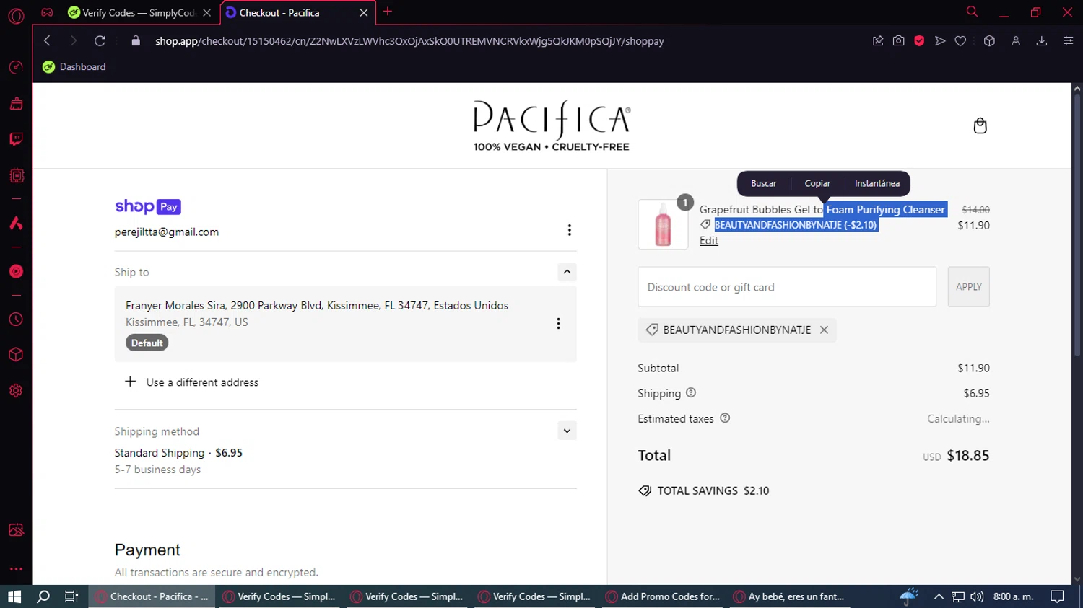Screen dimensions: 1083x608
Task: Show hidden system tray icons
Action: (x=939, y=596)
